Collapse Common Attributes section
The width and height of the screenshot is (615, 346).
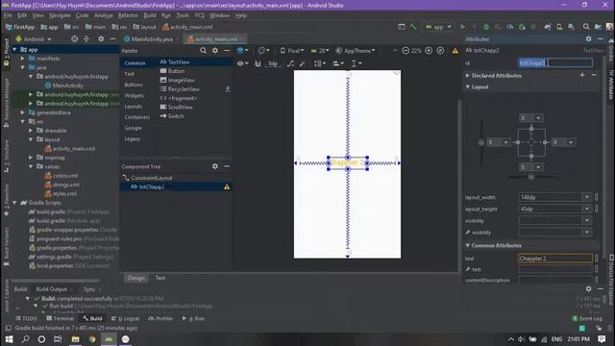(468, 246)
